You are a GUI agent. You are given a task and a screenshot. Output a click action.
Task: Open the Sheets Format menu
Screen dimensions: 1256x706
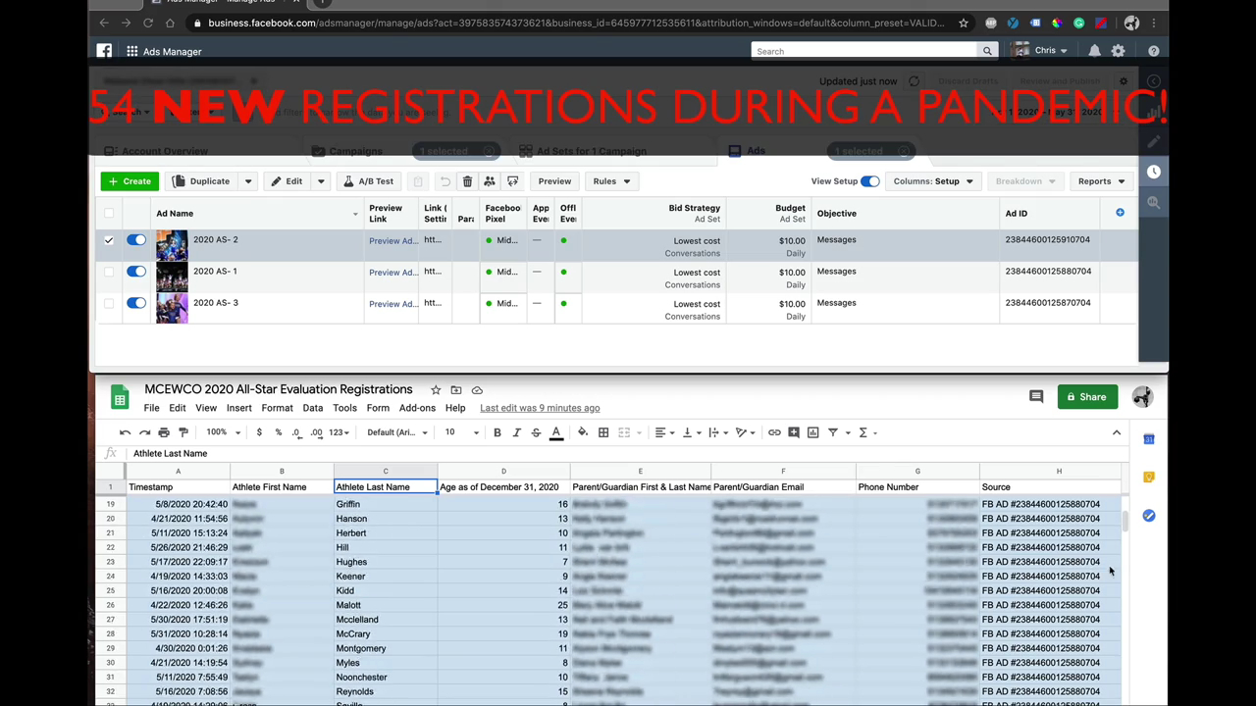[x=277, y=408]
